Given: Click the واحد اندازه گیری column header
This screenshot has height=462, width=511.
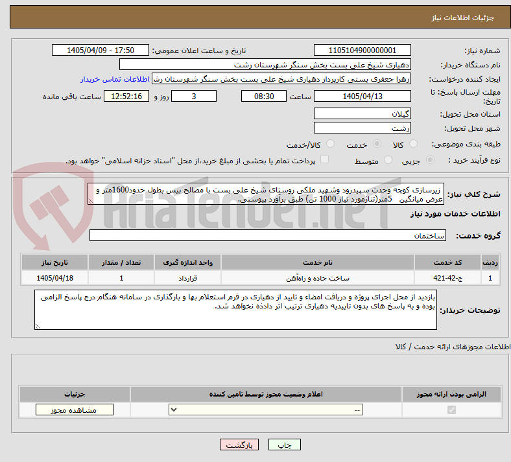Looking at the screenshot, I should tap(187, 262).
